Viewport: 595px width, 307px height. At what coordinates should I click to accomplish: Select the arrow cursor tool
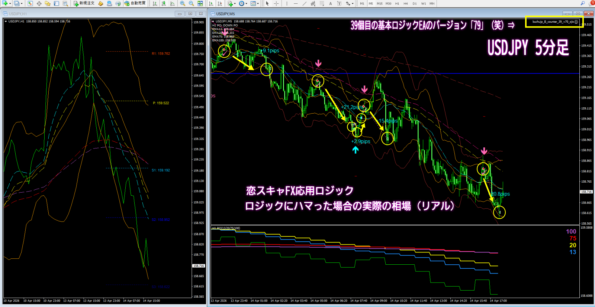click(x=267, y=3)
